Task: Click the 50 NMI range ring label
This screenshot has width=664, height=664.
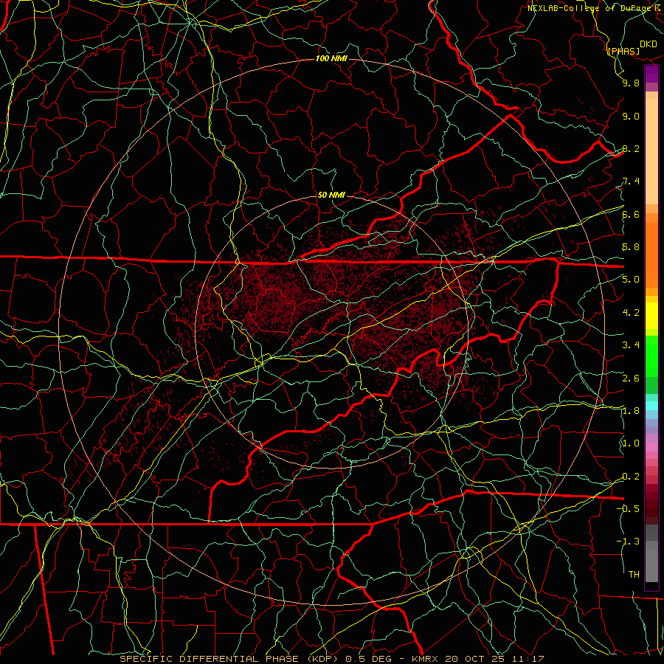Action: point(331,195)
